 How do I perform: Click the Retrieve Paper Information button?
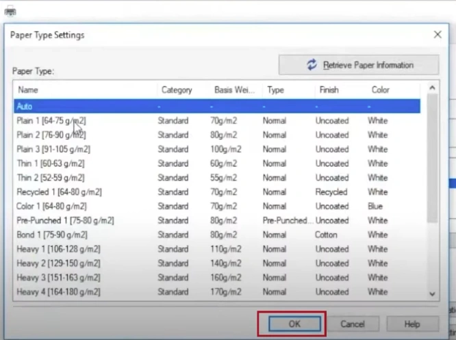click(x=359, y=65)
